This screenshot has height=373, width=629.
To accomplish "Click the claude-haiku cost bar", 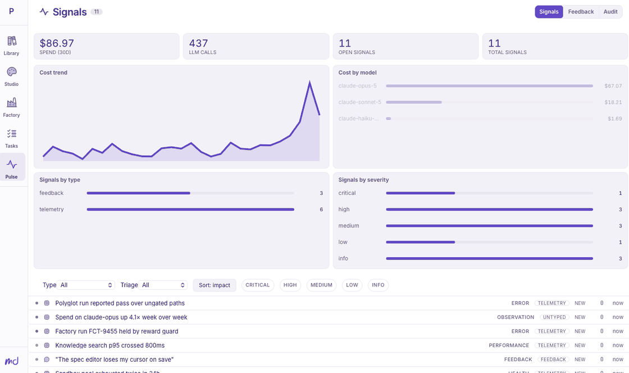I will coord(388,119).
